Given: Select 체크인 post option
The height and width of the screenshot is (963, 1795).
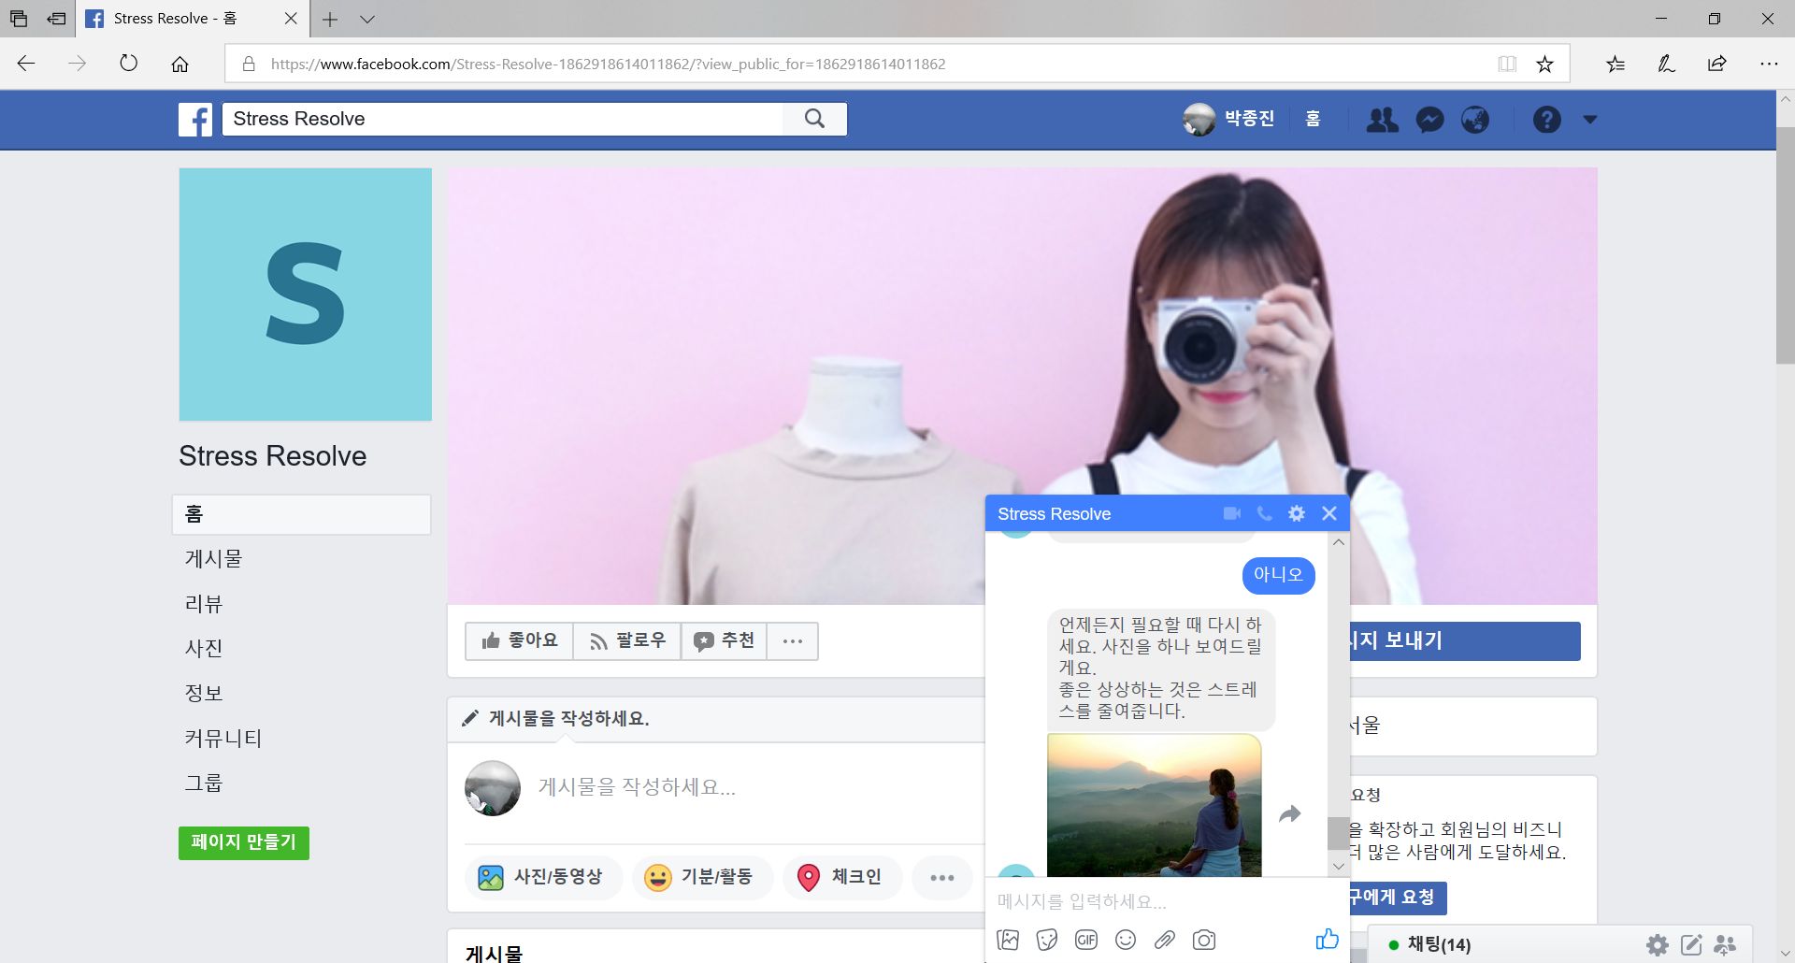Looking at the screenshot, I should tap(841, 877).
